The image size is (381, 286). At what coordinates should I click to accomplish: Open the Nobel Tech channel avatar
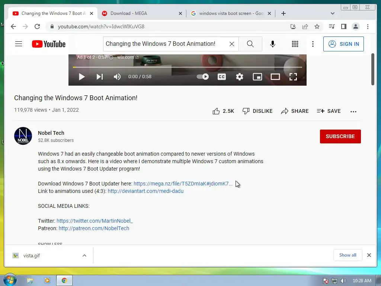tap(23, 136)
